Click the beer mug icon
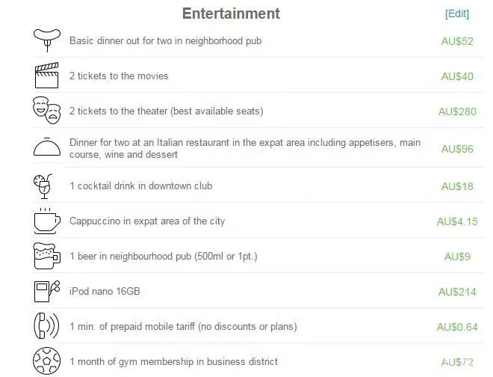Viewport: 493px width, 377px height. pos(46,256)
